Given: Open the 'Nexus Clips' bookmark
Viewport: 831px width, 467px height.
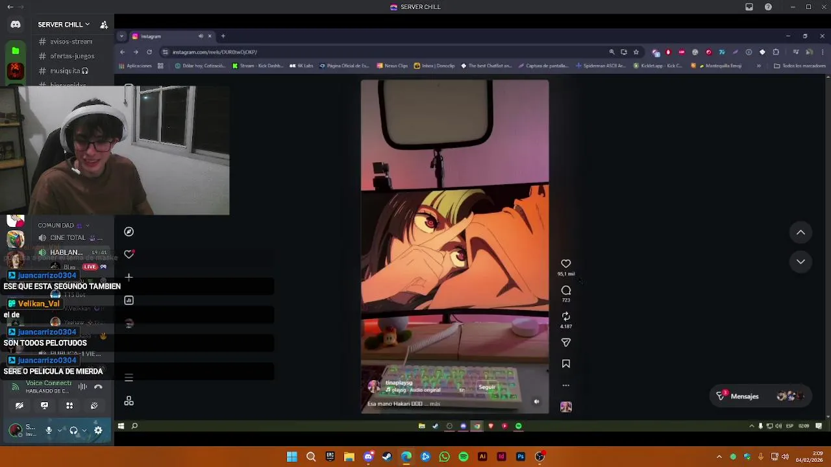Looking at the screenshot, I should [x=391, y=66].
